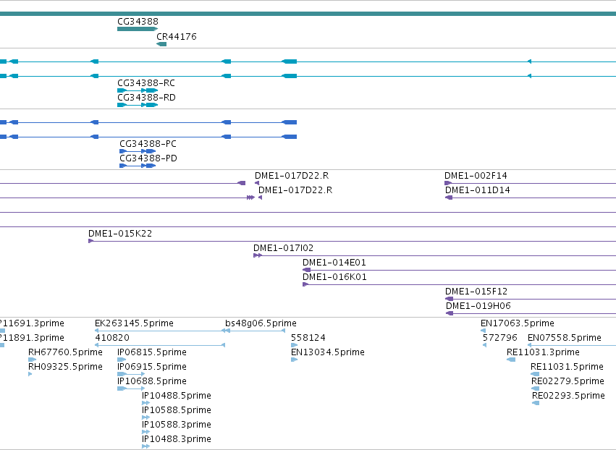Image resolution: width=616 pixels, height=450 pixels.
Task: Select the DME1-014E01 label
Action: click(x=334, y=263)
